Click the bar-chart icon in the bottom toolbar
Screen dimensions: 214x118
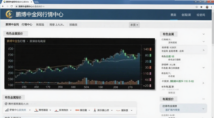7,110
